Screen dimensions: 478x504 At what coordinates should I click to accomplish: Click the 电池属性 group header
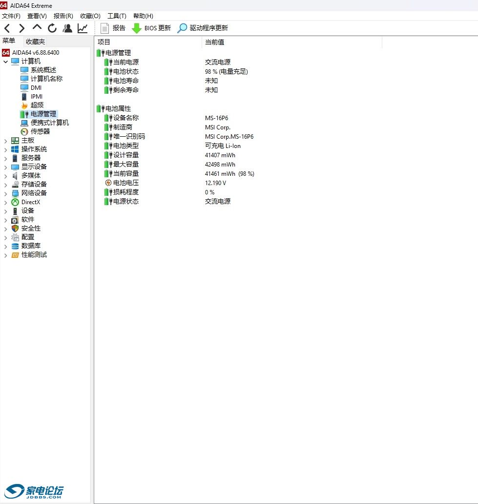point(118,108)
